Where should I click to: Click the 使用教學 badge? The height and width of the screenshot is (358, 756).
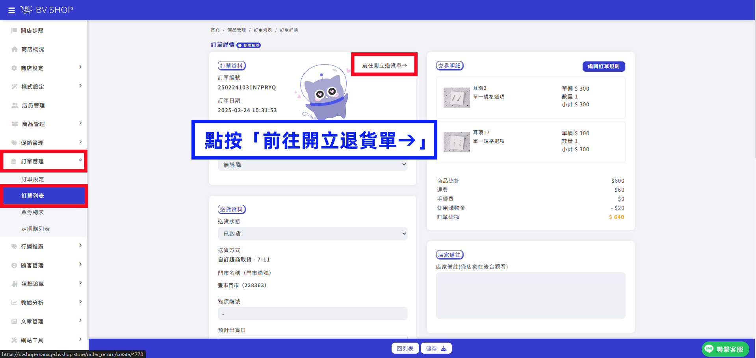click(249, 45)
